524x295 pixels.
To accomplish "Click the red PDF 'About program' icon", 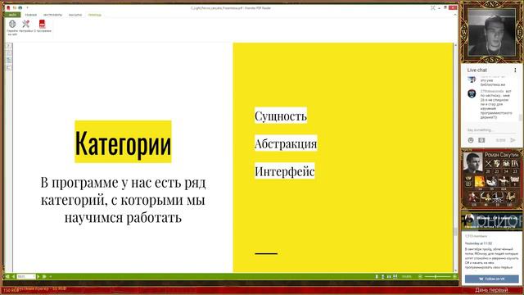I will 42,24.
